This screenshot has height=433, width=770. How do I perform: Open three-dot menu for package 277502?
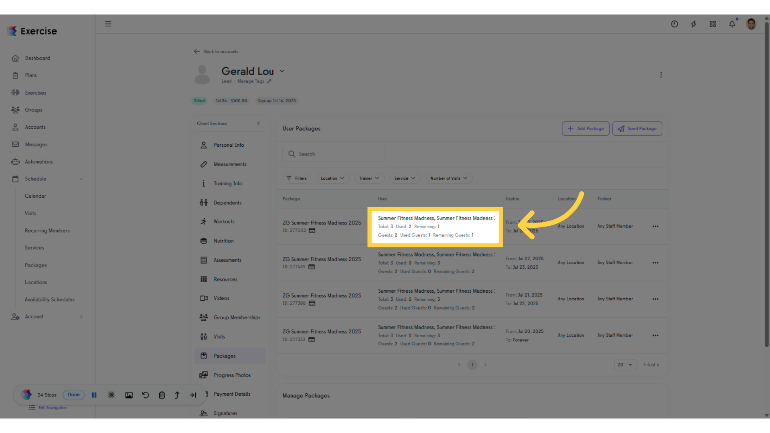tap(655, 227)
